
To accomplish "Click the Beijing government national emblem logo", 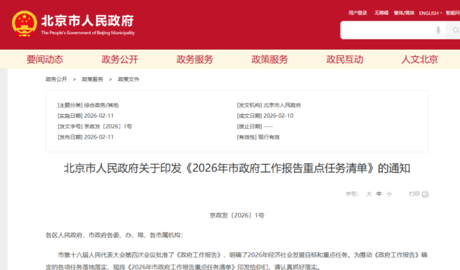I will pos(23,24).
